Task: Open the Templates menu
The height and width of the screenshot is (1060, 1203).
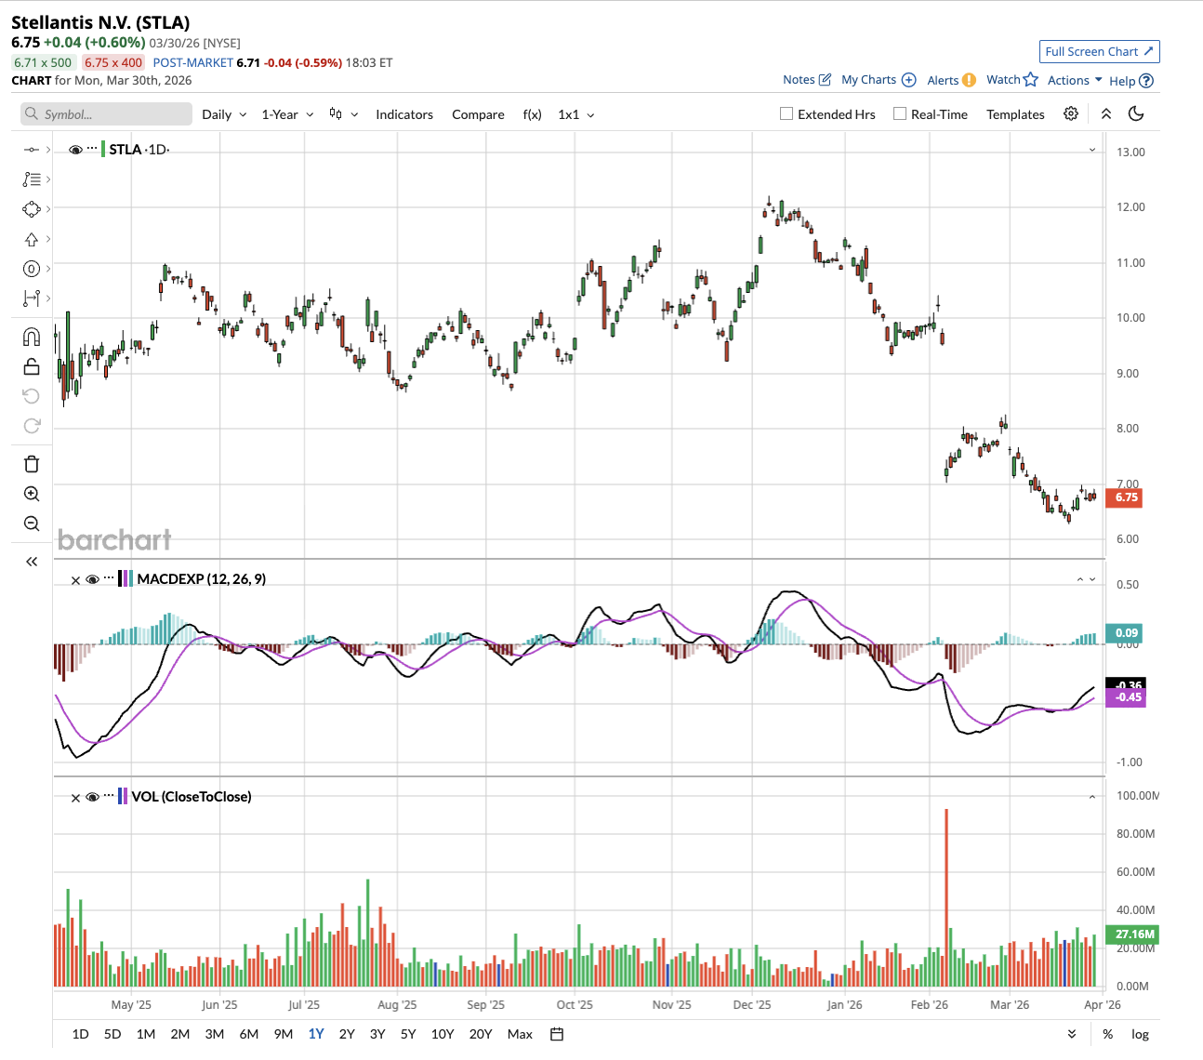Action: (x=1015, y=114)
